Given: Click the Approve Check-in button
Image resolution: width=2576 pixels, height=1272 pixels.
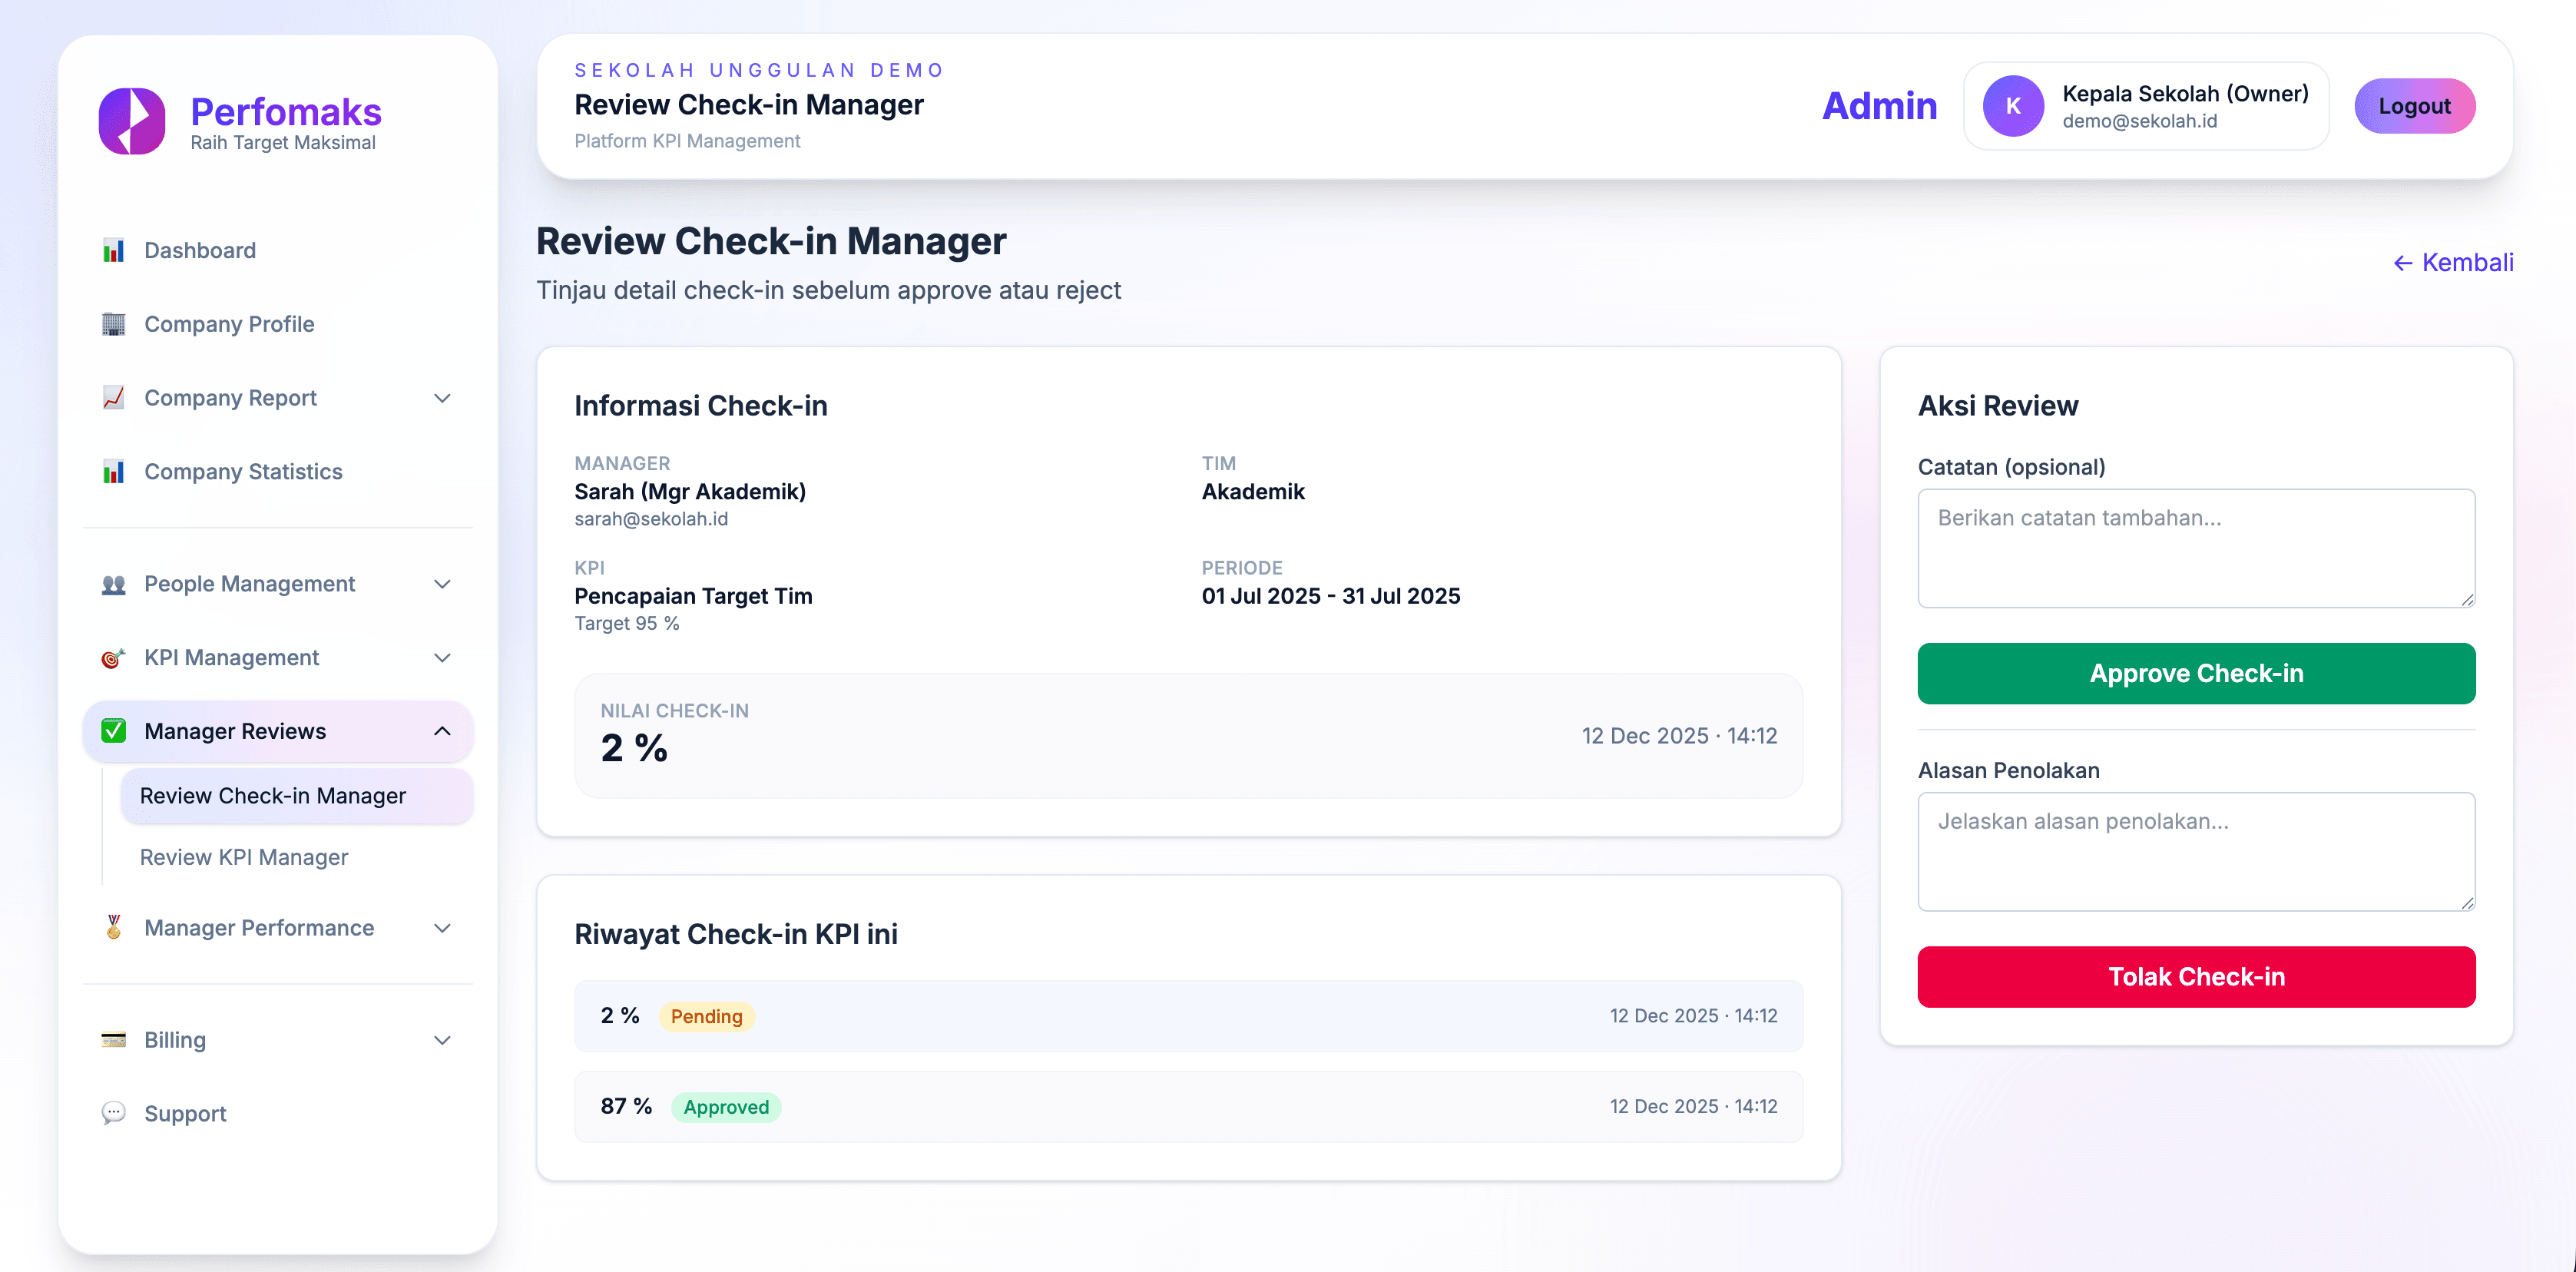Looking at the screenshot, I should point(2196,673).
